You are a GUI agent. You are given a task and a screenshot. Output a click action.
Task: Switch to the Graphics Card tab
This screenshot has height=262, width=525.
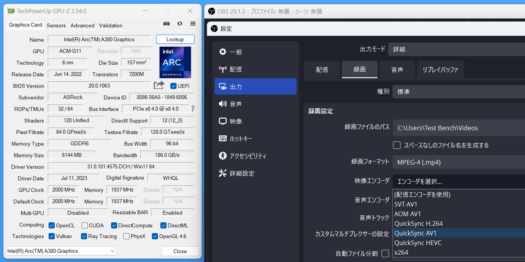(x=25, y=25)
